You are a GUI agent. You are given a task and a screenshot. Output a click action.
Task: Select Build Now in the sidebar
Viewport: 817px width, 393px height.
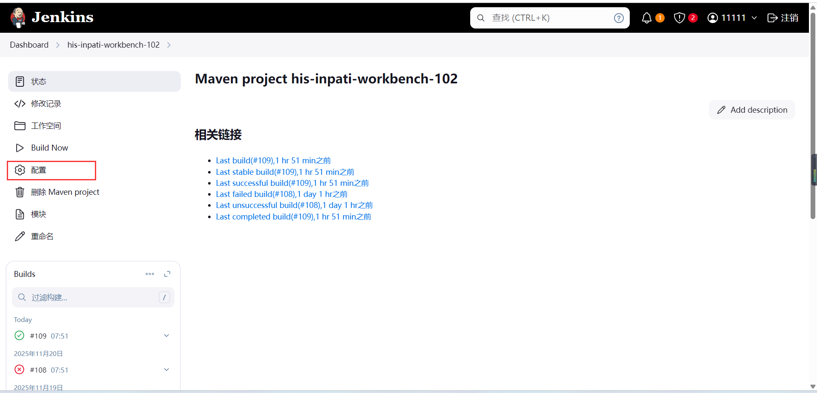pos(94,148)
